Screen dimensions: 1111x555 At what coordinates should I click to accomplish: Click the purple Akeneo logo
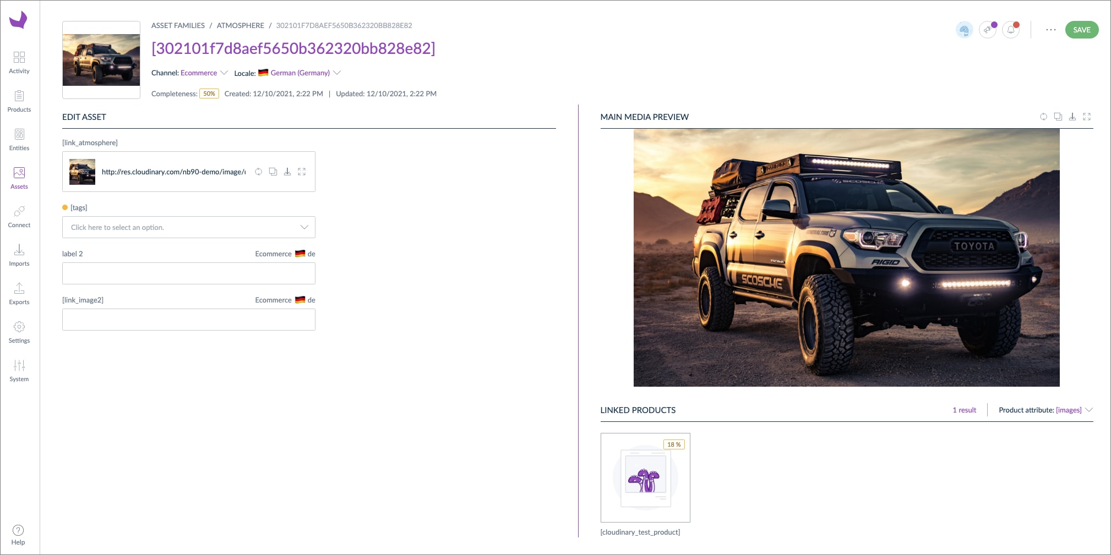click(x=18, y=20)
